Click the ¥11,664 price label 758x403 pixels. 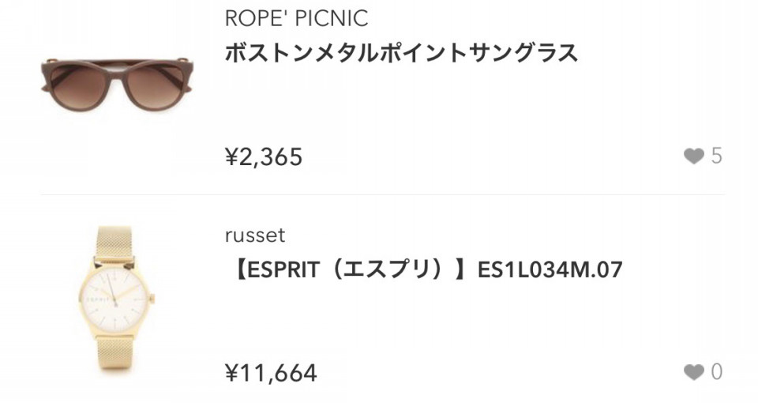271,373
